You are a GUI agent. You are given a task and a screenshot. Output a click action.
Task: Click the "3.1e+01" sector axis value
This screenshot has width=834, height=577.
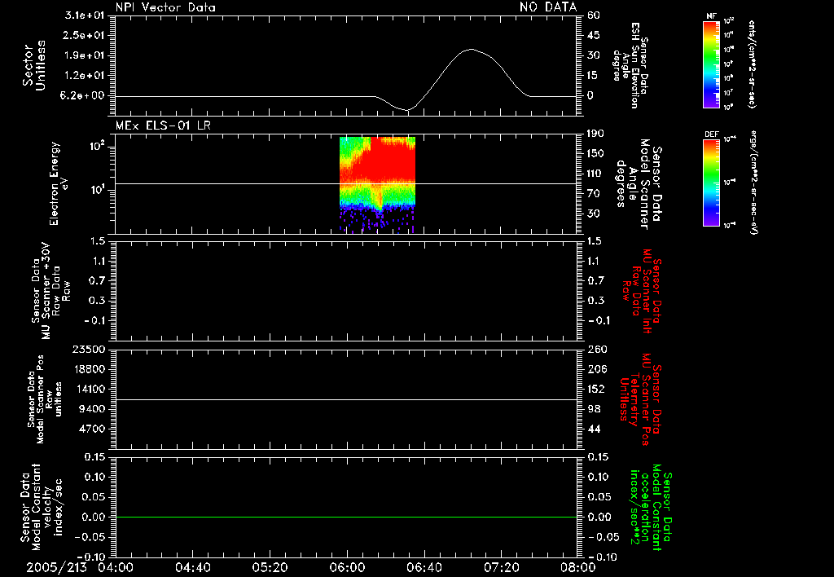coord(85,15)
